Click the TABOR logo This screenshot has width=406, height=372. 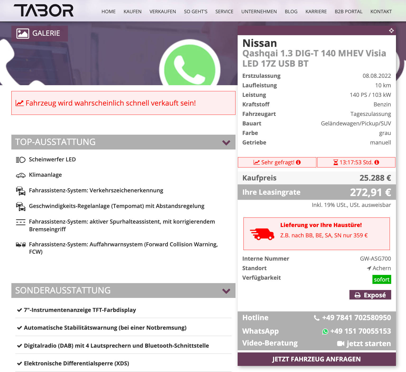tap(44, 11)
